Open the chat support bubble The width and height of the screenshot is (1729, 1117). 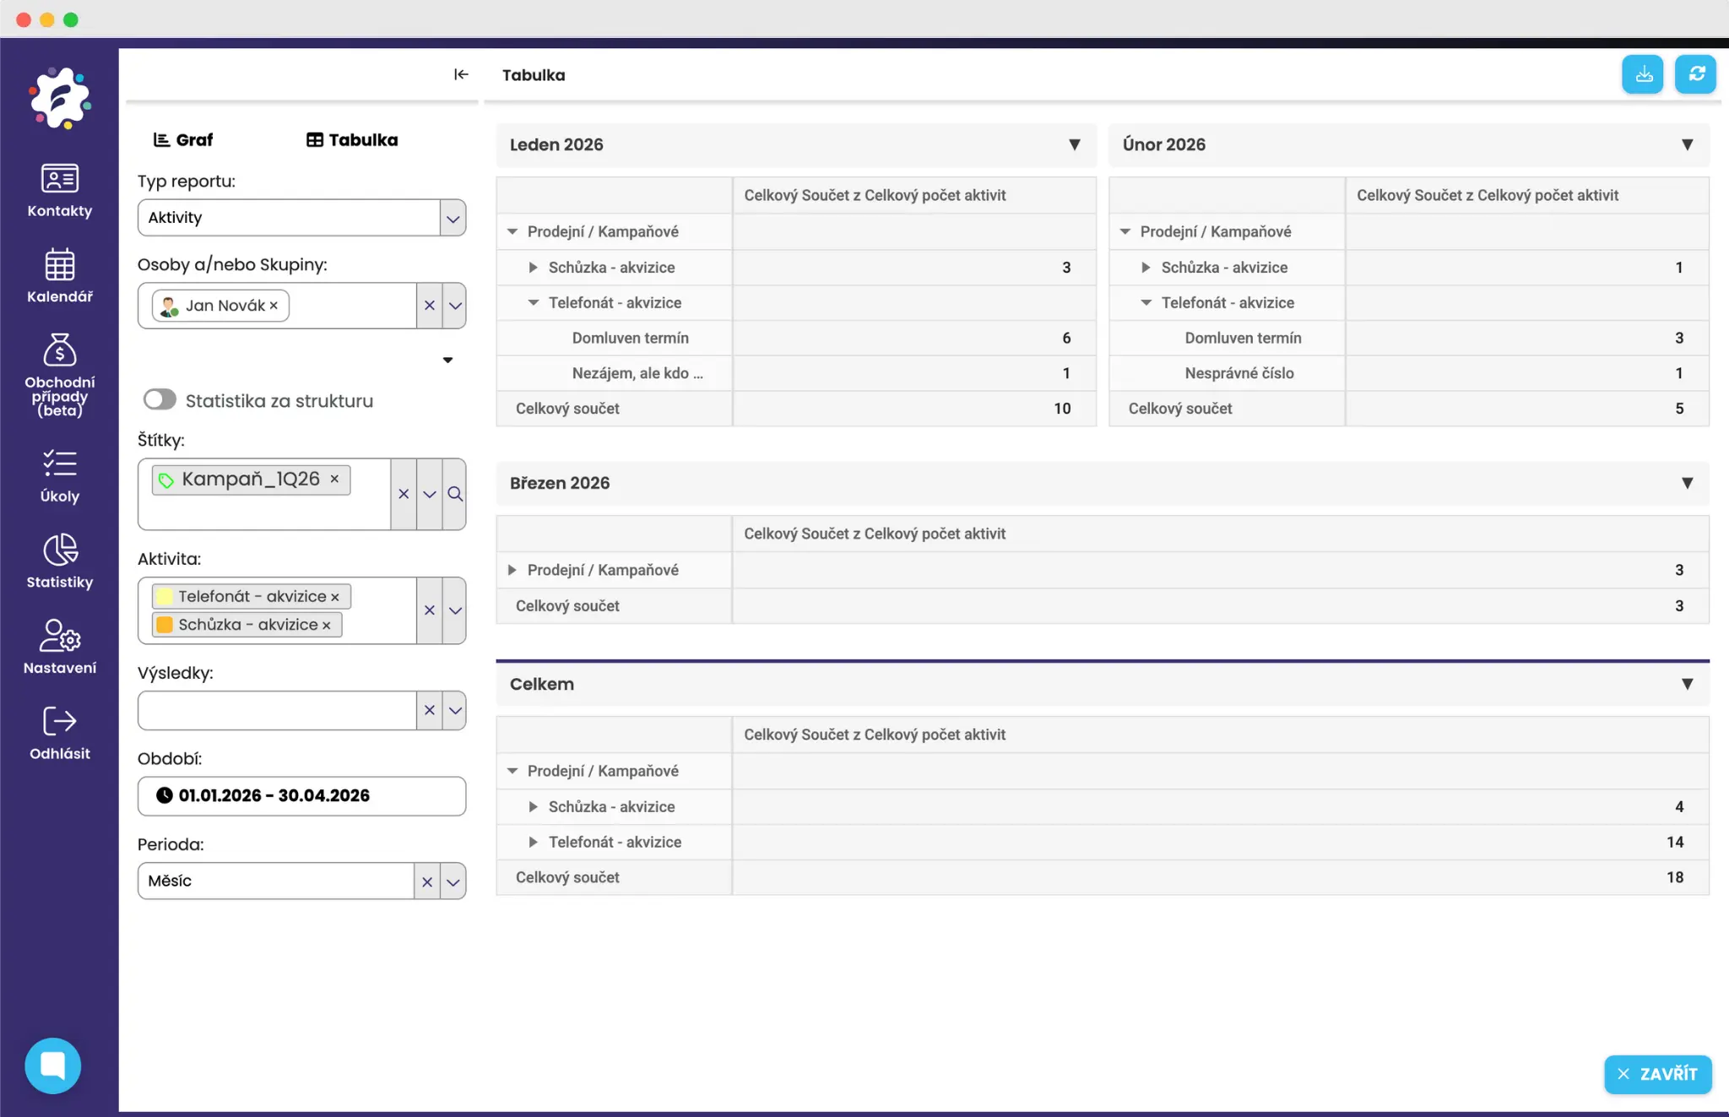coord(53,1065)
